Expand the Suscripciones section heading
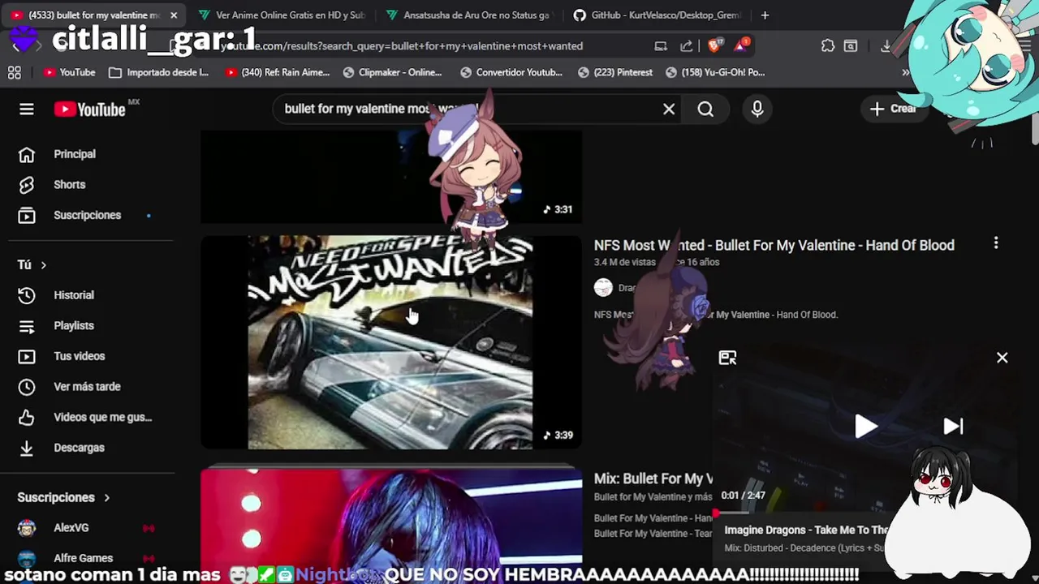1039x584 pixels. 64,497
